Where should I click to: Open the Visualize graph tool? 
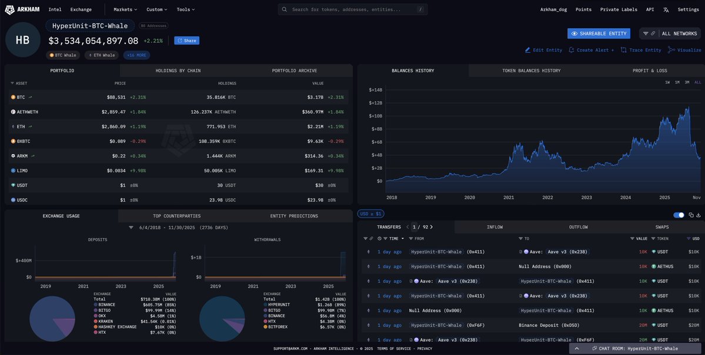[684, 50]
